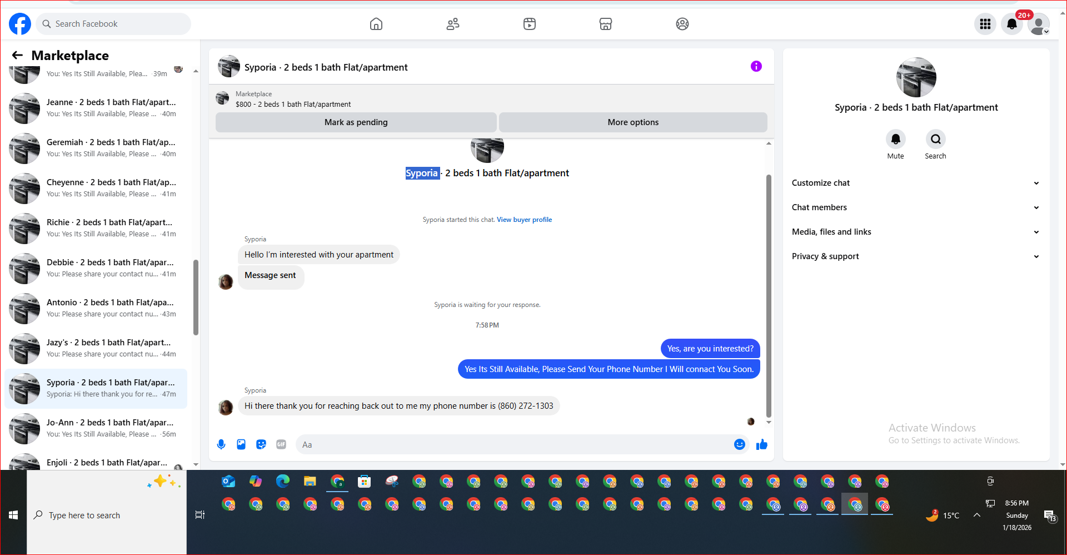Choose a GIF

click(x=281, y=444)
